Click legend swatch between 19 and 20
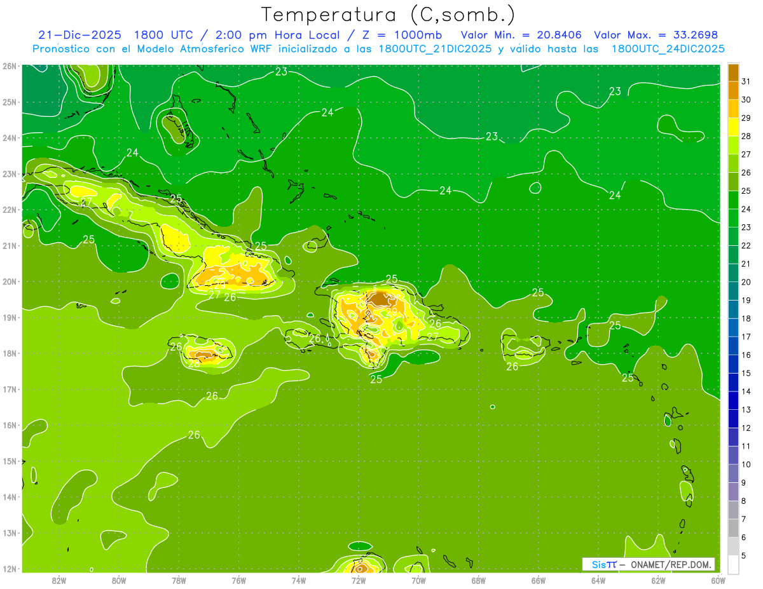Screen dimensions: 763x589 pyautogui.click(x=733, y=291)
